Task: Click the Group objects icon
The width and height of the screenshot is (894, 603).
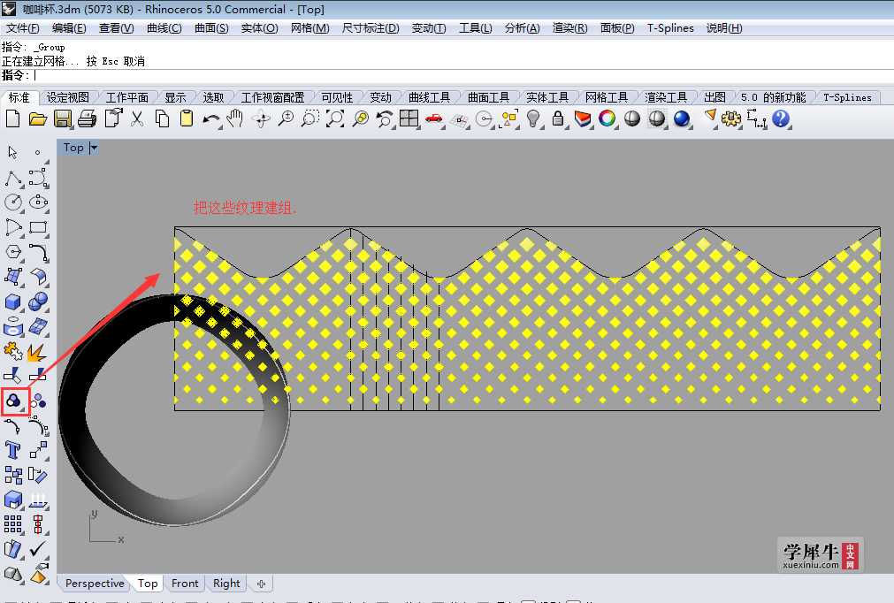Action: (13, 401)
